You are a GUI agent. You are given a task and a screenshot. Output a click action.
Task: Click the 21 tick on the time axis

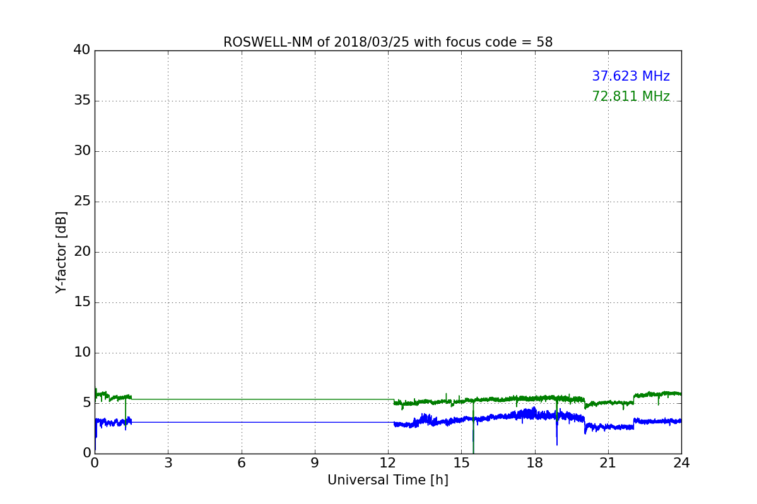(x=608, y=463)
